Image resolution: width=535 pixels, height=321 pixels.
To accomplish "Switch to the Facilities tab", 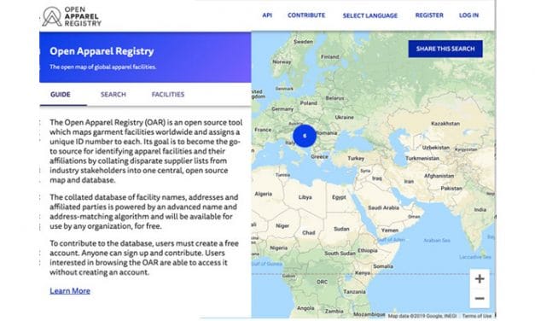I will coord(168,94).
